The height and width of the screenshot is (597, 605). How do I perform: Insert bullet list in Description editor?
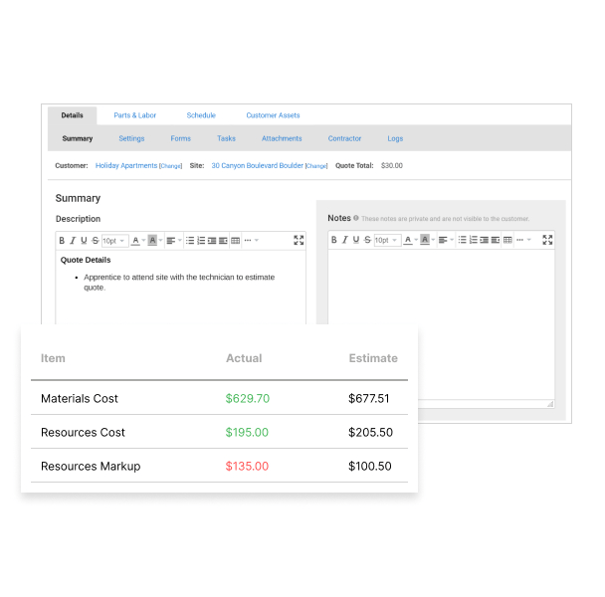click(x=190, y=241)
